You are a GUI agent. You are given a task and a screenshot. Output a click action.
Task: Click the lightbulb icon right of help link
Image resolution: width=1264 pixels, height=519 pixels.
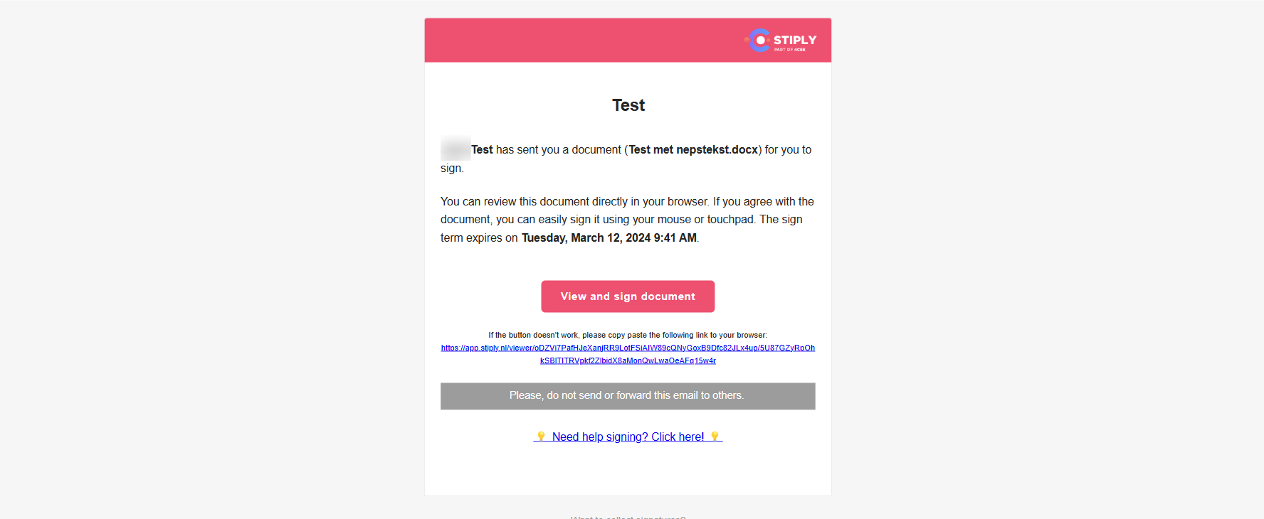point(715,437)
